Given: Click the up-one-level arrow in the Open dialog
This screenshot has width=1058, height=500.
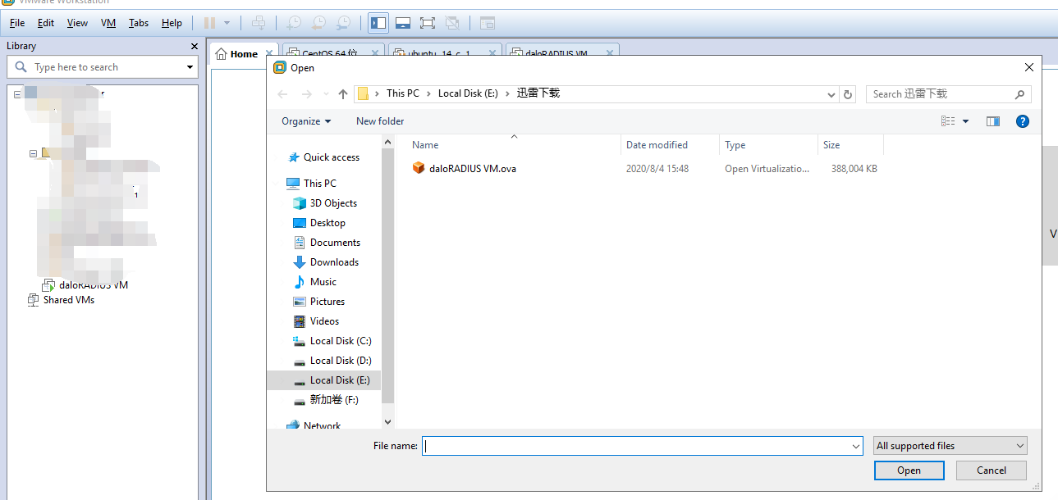Looking at the screenshot, I should (x=343, y=94).
